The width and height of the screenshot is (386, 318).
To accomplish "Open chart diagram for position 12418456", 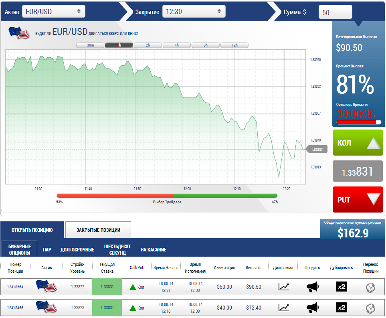I will point(284,308).
